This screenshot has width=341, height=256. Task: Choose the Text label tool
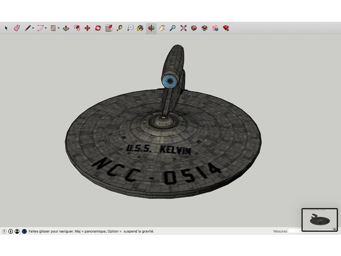pyautogui.click(x=130, y=28)
